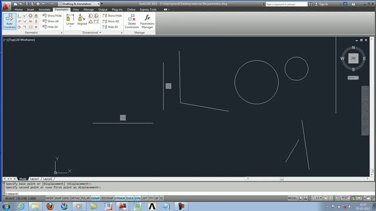Image resolution: width=376 pixels, height=211 pixels.
Task: Click the Plot printer icon in Quick Access
Action: tap(38, 4)
